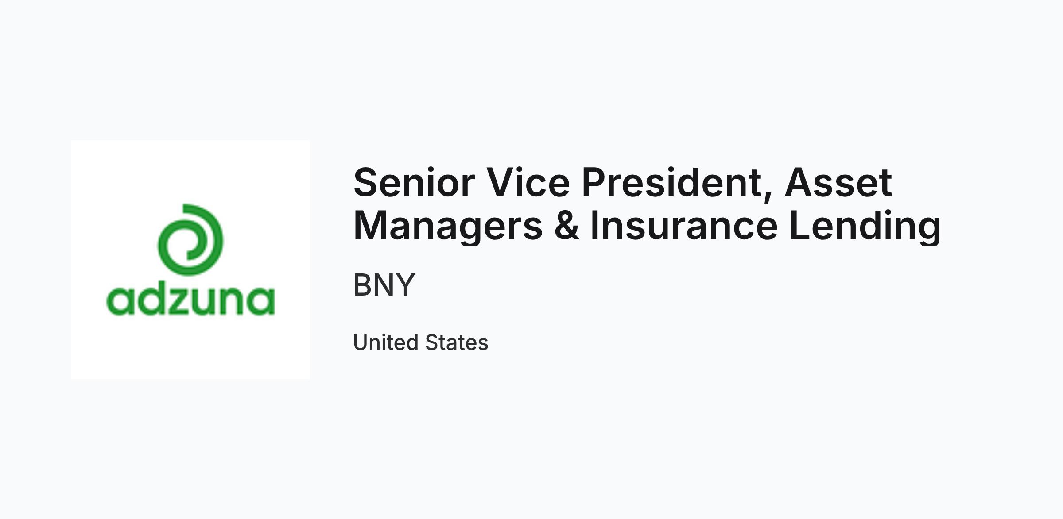Click the green Adzuna swirl icon

(x=190, y=239)
